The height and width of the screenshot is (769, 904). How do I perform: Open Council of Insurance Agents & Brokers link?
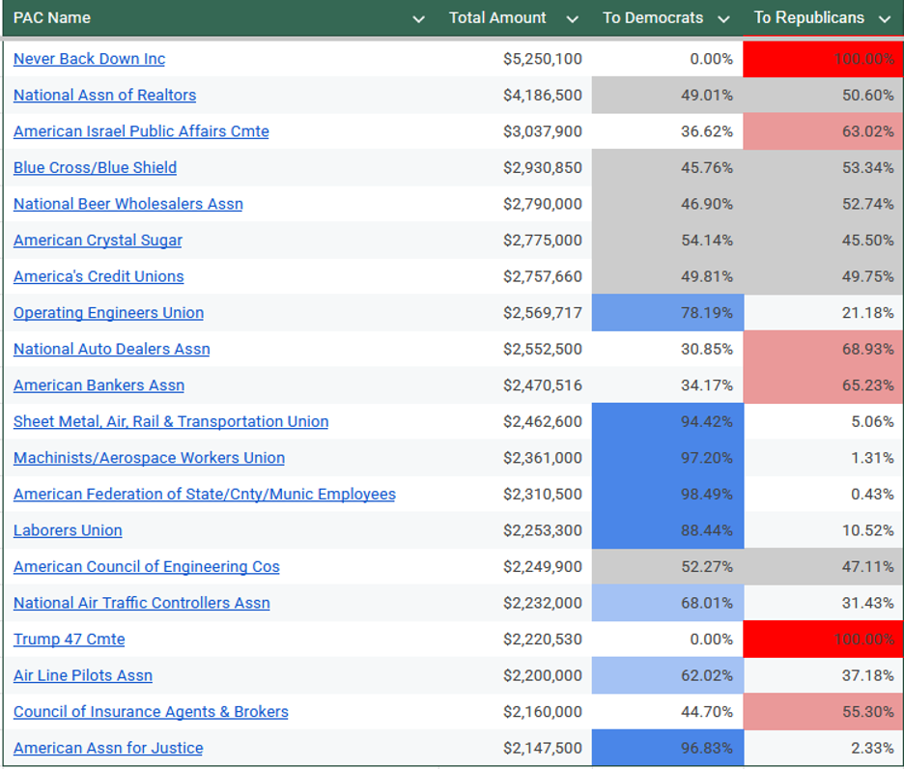pos(151,712)
